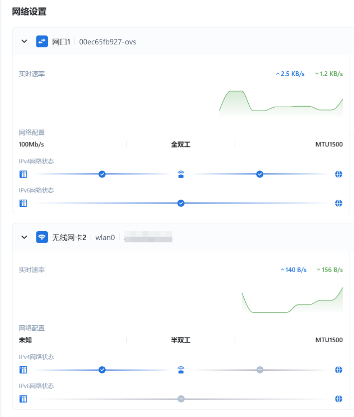Click the 半双工 duplex mode value

pyautogui.click(x=180, y=340)
